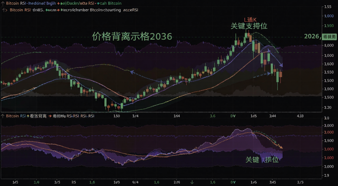
Task: Click the '276' label on bottom time axis
Action: 177,182
